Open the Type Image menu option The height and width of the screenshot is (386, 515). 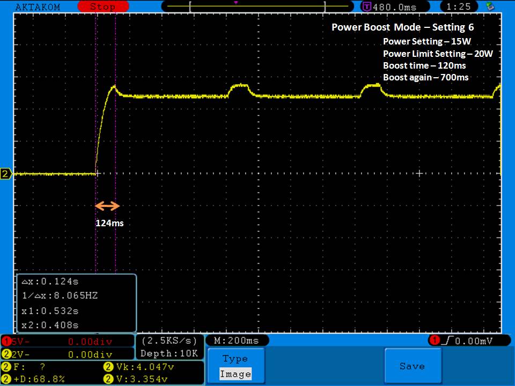235,366
